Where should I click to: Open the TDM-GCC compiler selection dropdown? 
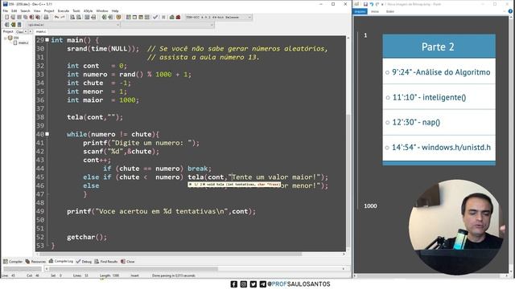pyautogui.click(x=218, y=17)
